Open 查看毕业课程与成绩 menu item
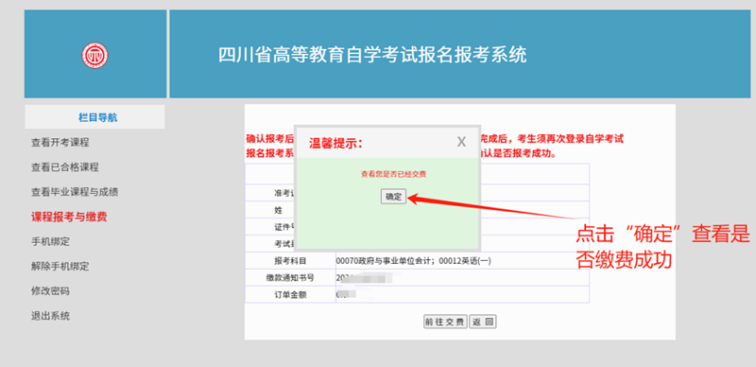The width and height of the screenshot is (756, 367). click(75, 192)
